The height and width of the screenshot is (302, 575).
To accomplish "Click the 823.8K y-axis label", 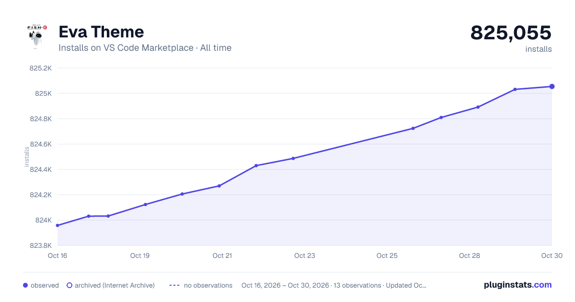I will pos(41,246).
